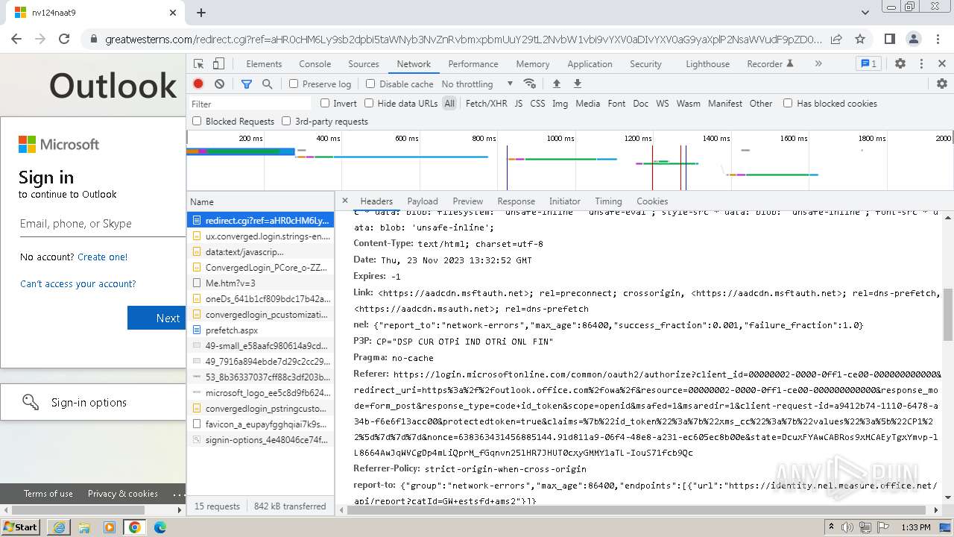
Task: Toggle the network filter funnel icon
Action: click(247, 84)
